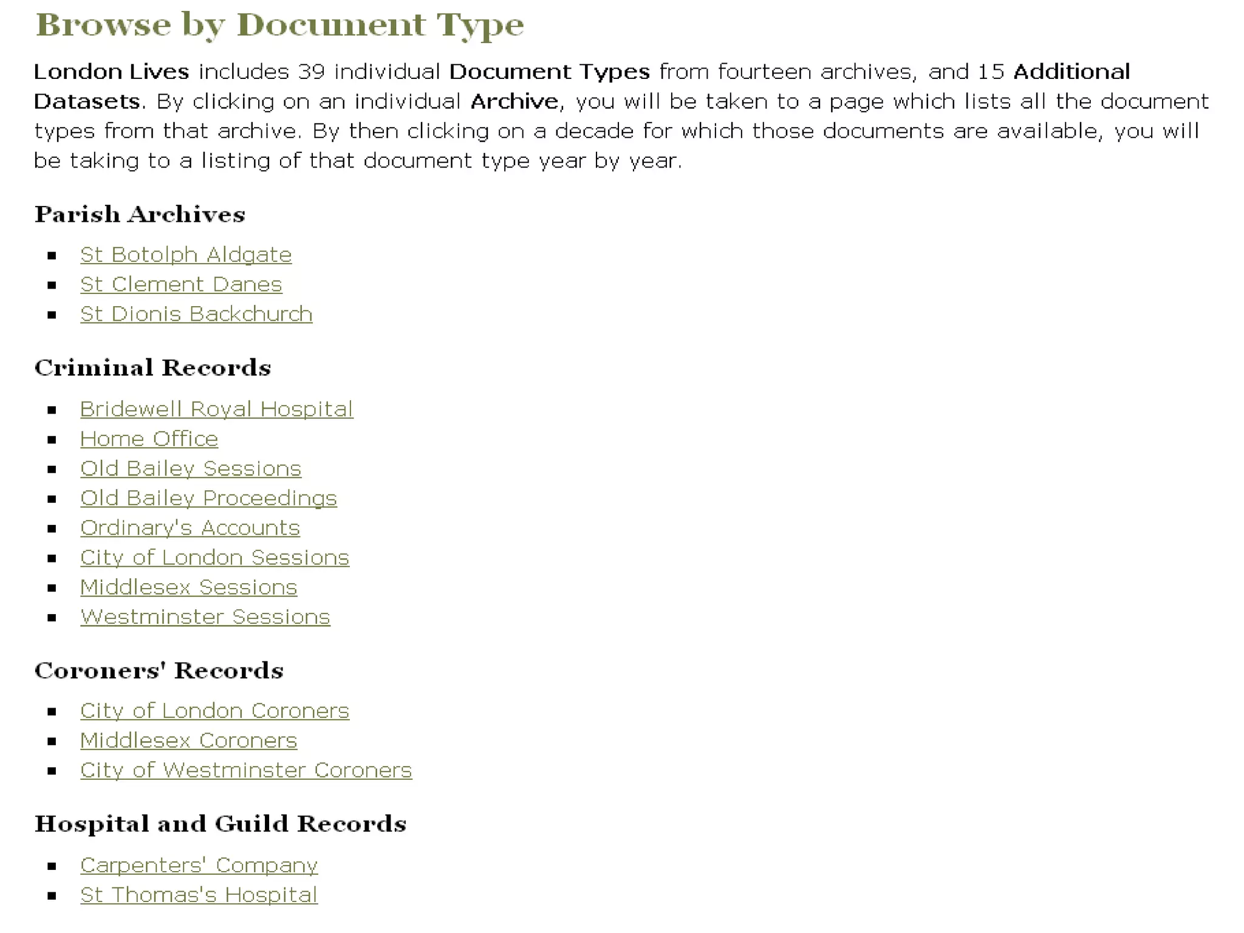Open Bridewell Royal Hospital records

(216, 409)
